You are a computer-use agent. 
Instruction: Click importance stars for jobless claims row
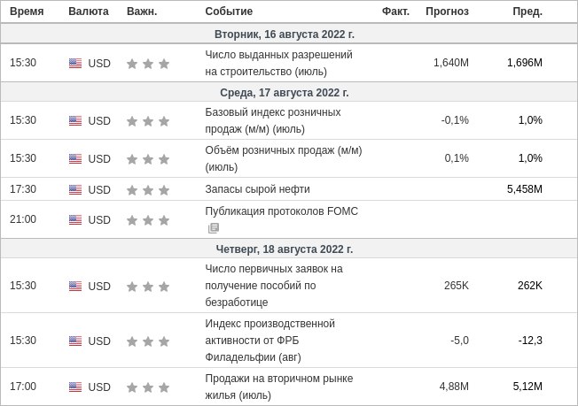point(148,287)
